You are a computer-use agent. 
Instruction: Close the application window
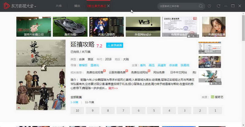tap(240, 6)
